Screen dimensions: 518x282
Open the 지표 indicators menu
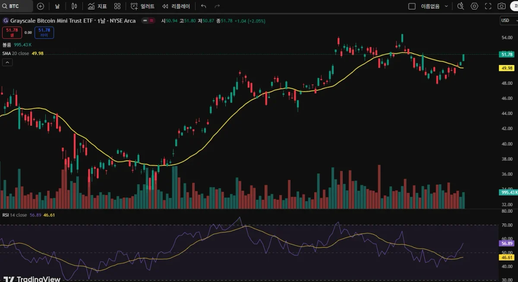click(98, 6)
